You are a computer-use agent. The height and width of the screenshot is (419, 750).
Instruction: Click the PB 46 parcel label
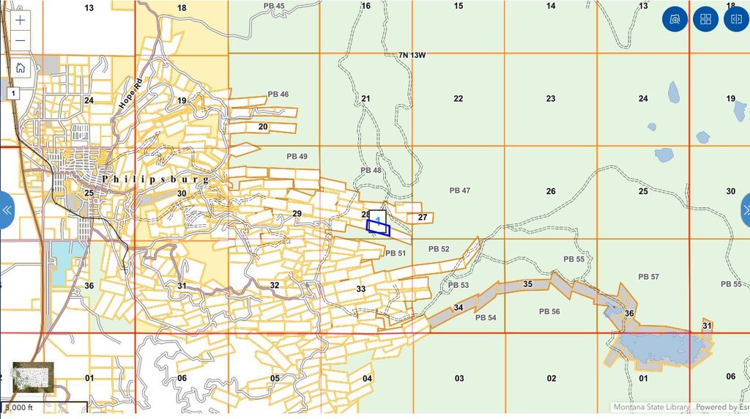[278, 94]
